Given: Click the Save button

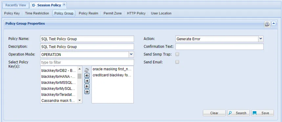Looking at the screenshot, I should coord(263,113).
